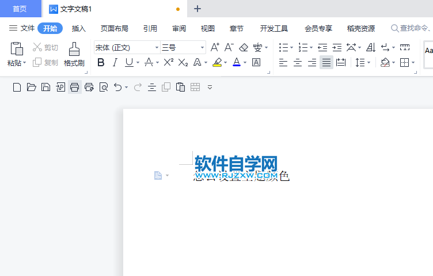The image size is (433, 276).
Task: Align text right
Action: pos(312,62)
